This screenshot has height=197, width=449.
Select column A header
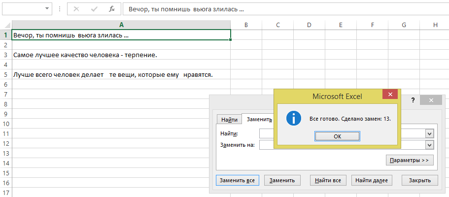(x=121, y=25)
